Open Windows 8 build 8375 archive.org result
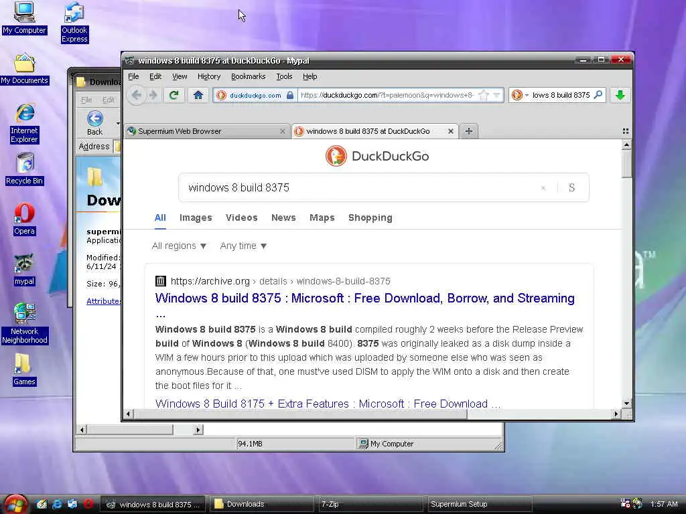686x514 pixels. click(365, 298)
